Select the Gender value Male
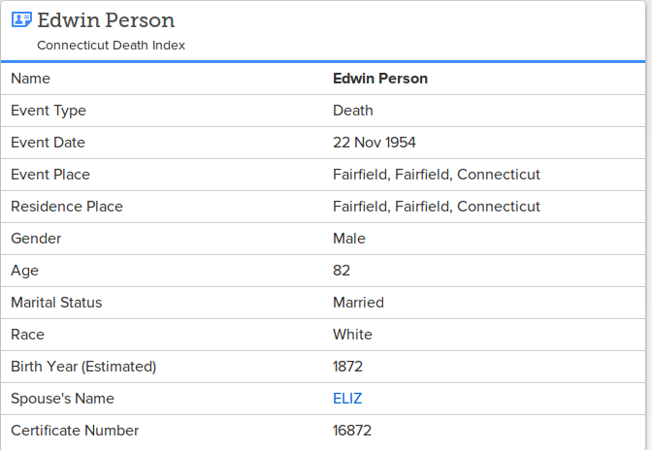This screenshot has width=652, height=450. (x=349, y=239)
